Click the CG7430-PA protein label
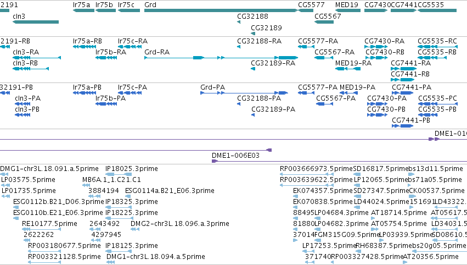The image size is (467, 265). click(387, 98)
